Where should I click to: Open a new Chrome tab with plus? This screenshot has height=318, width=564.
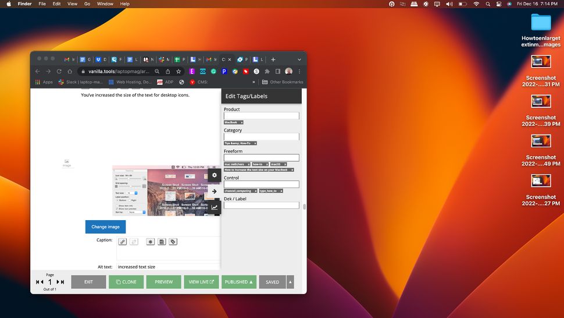point(273,59)
